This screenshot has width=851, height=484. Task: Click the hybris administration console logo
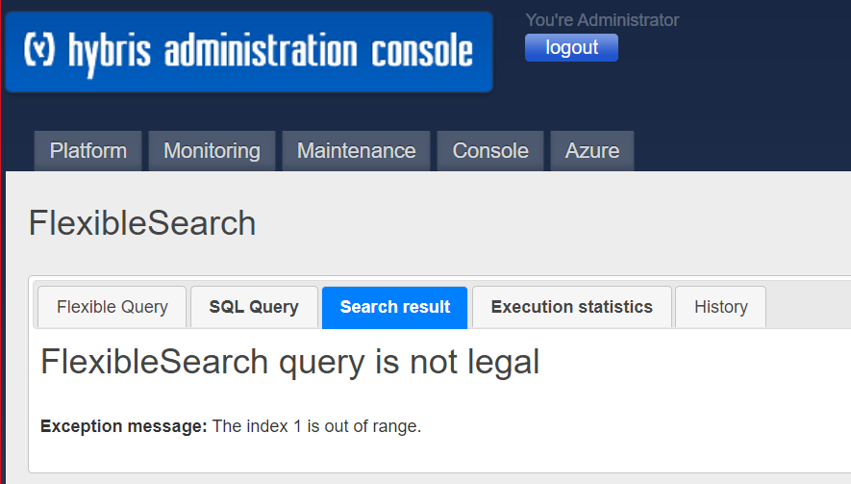249,52
